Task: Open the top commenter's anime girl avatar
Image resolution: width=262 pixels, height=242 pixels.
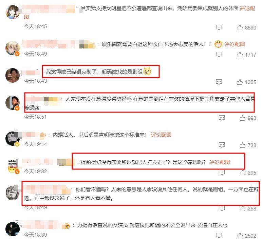Action: [x=13, y=12]
